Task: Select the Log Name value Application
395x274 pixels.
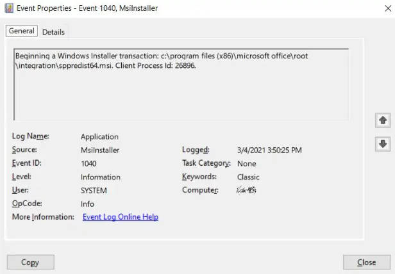Action: click(x=99, y=136)
